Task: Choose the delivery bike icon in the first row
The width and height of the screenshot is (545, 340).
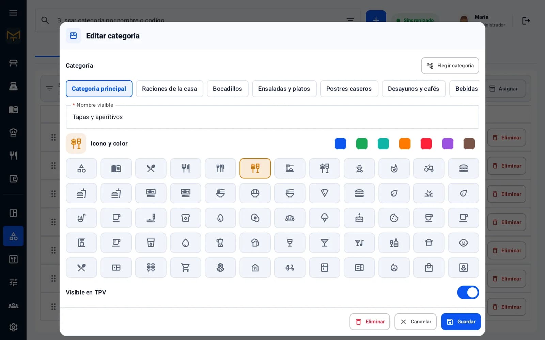Action: click(x=429, y=168)
